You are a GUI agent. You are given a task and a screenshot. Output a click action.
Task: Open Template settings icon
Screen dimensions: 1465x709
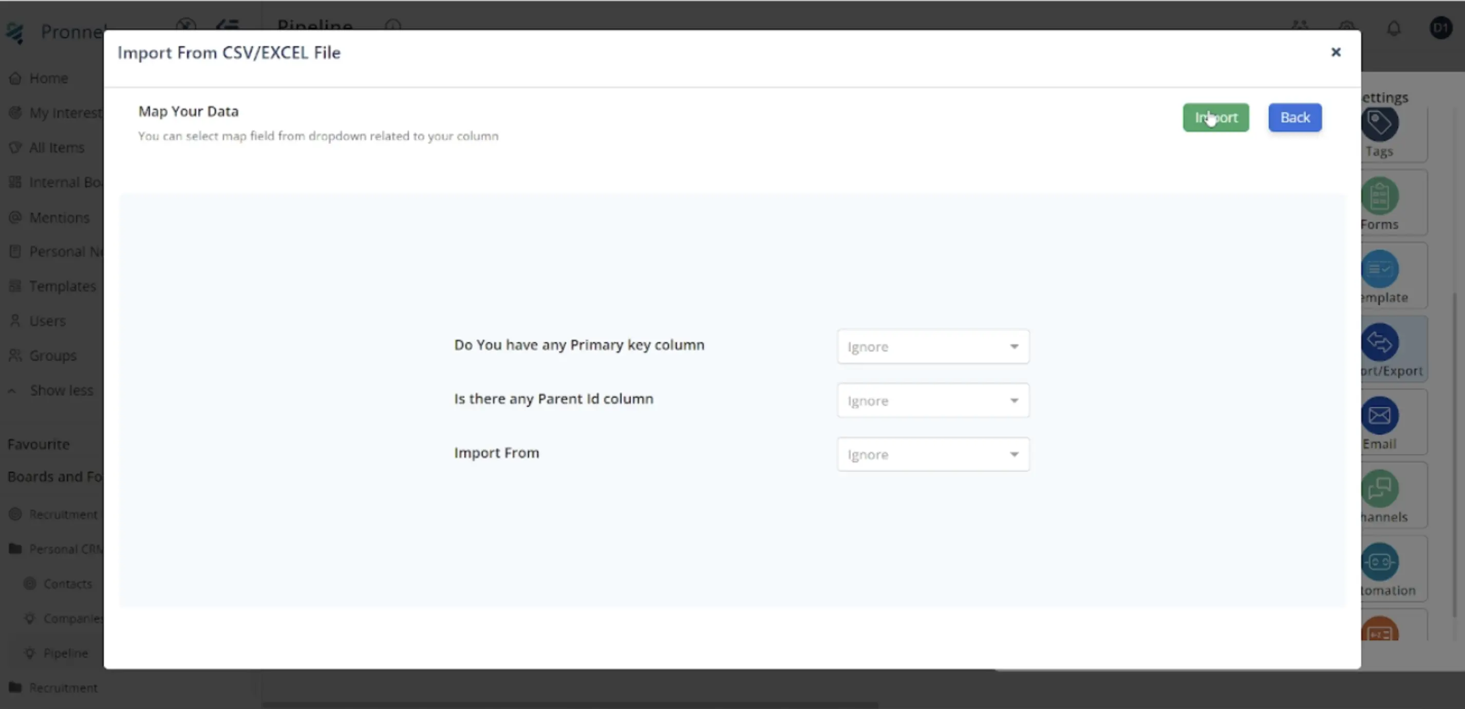(x=1379, y=269)
